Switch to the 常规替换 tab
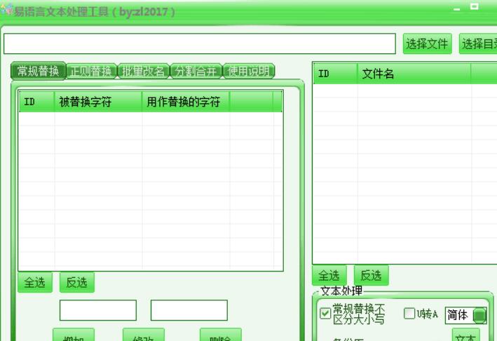 tap(38, 71)
